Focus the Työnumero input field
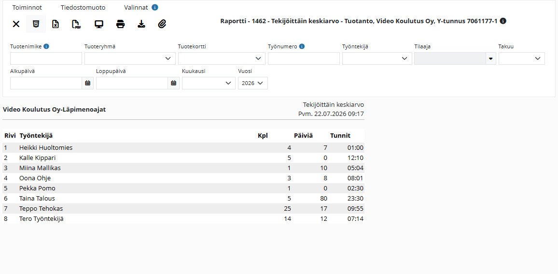Viewport: 558px width, 274px height. (304, 58)
